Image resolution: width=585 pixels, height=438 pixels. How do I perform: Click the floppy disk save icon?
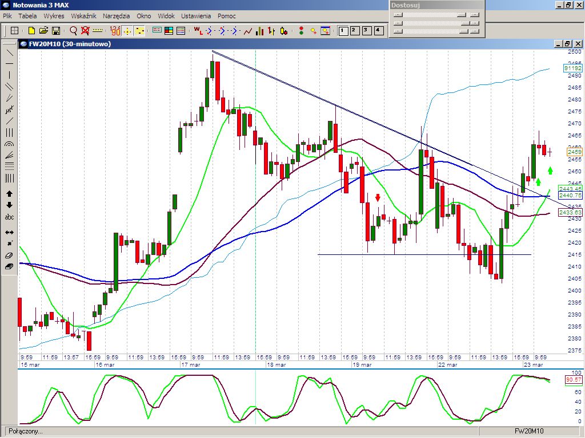[56, 30]
